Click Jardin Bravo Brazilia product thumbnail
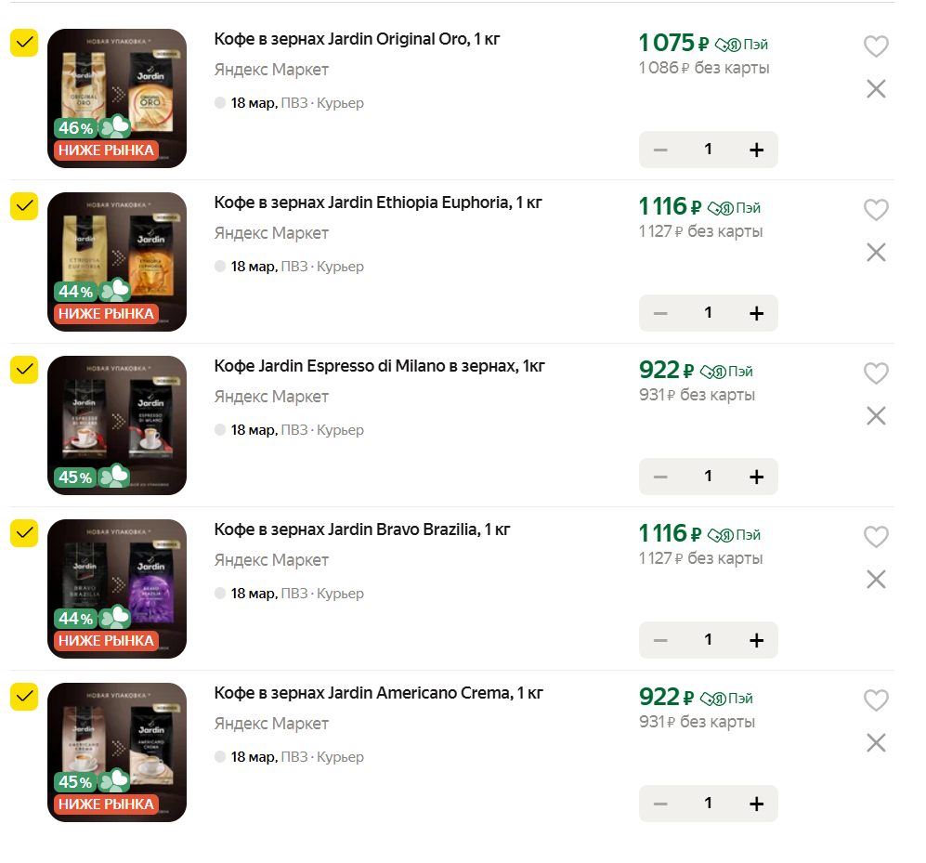Screen dimensions: 926x863 [117, 589]
